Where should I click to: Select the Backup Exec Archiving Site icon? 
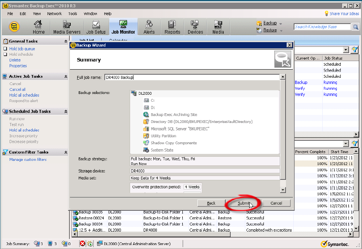[x=146, y=114]
